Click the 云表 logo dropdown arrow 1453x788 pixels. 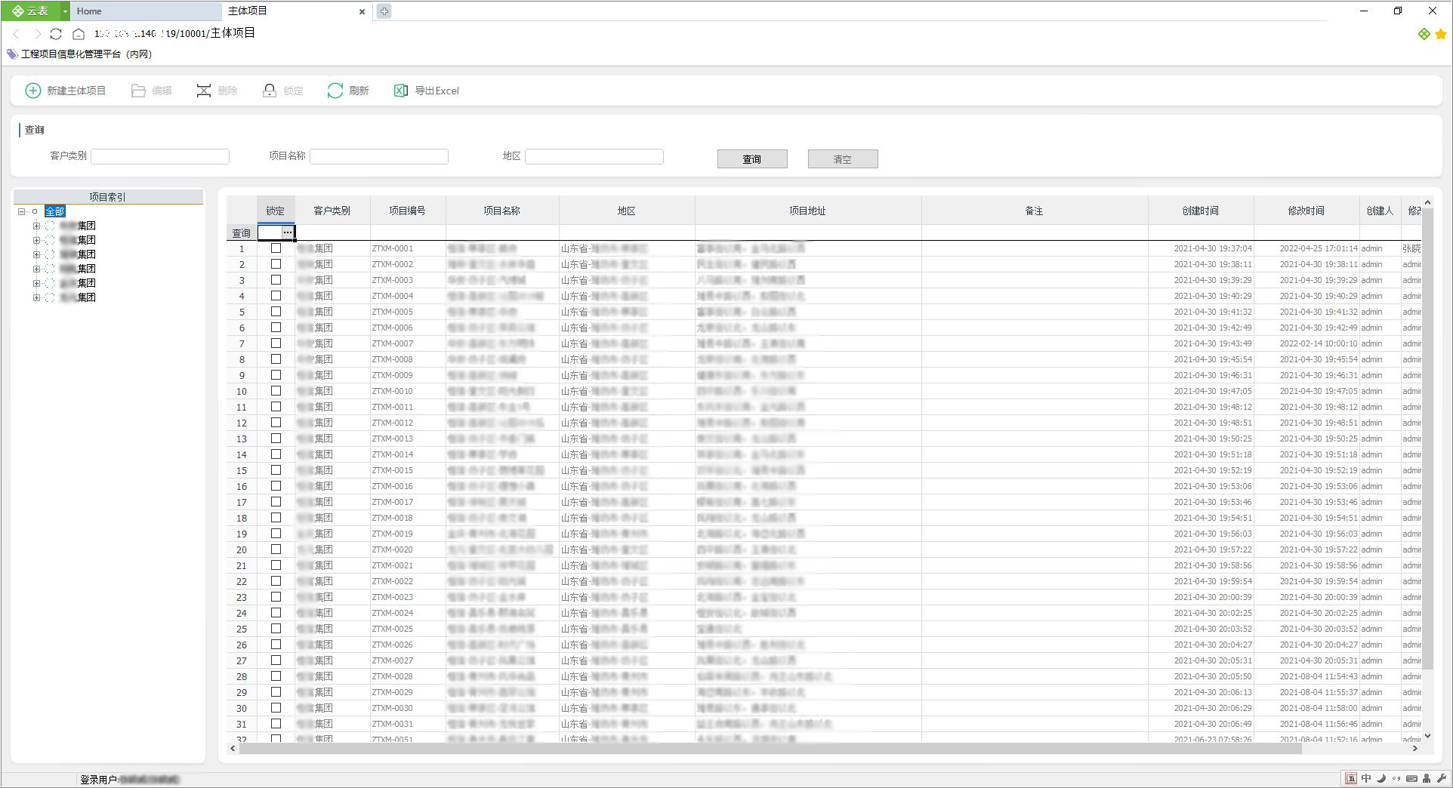tap(65, 11)
